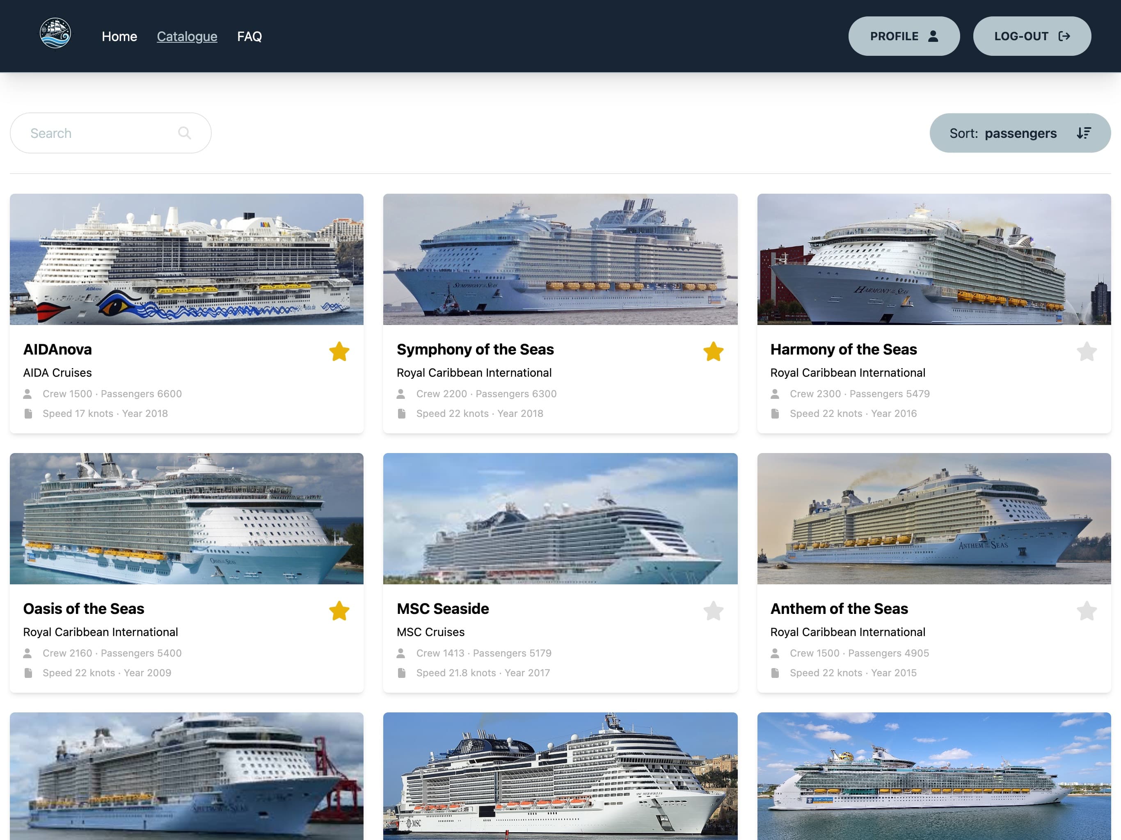This screenshot has height=840, width=1121.
Task: Click 'Speed 22 knots · Year 2009' text
Action: 106,673
